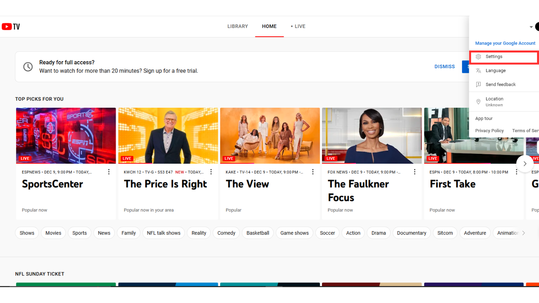
Task: Click the Location pin icon
Action: [x=478, y=102]
